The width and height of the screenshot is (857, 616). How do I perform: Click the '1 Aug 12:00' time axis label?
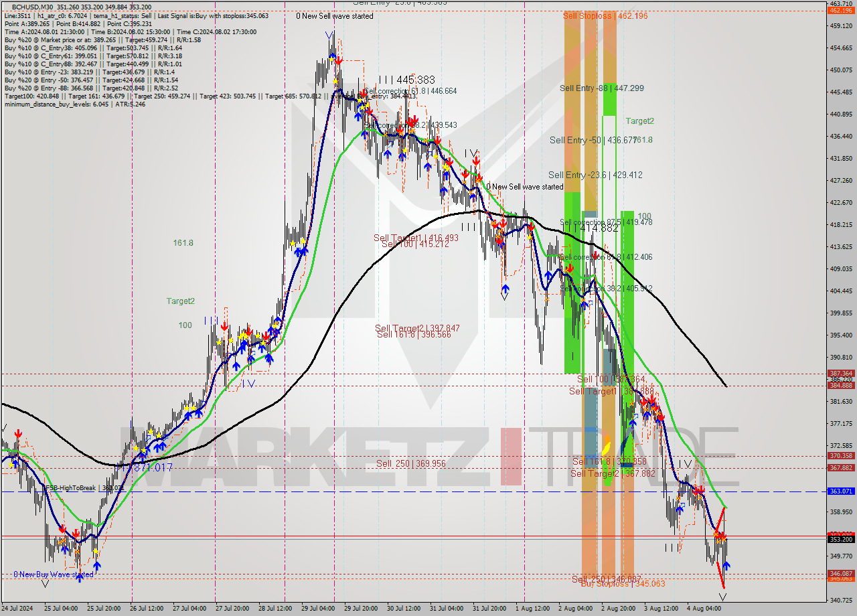coord(532,609)
